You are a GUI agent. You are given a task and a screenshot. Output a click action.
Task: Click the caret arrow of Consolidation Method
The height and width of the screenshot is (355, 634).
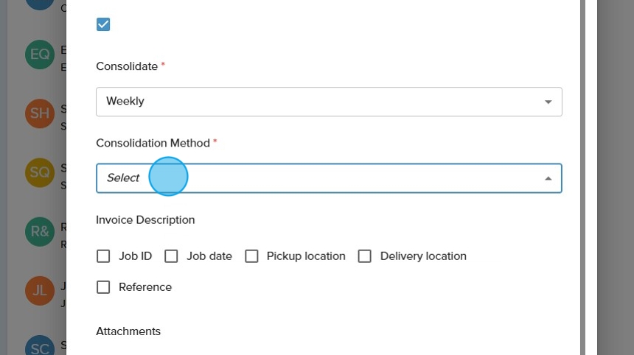[x=548, y=178]
